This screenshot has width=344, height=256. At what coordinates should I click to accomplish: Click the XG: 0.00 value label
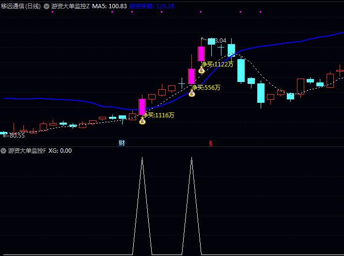pyautogui.click(x=60, y=151)
